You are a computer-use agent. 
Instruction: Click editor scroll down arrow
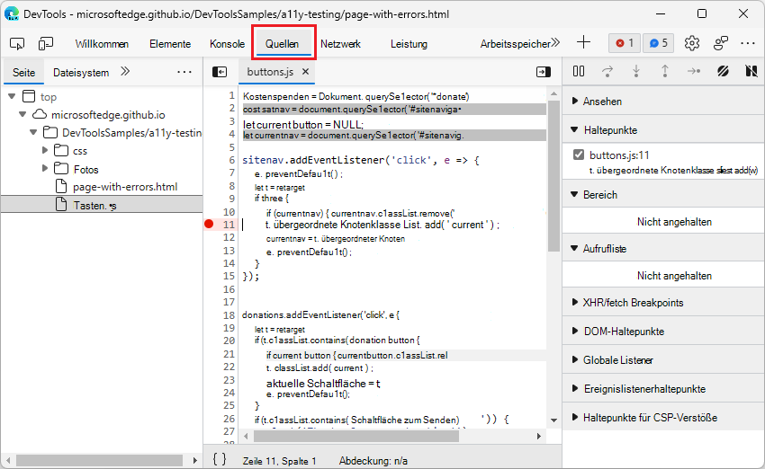pos(553,420)
